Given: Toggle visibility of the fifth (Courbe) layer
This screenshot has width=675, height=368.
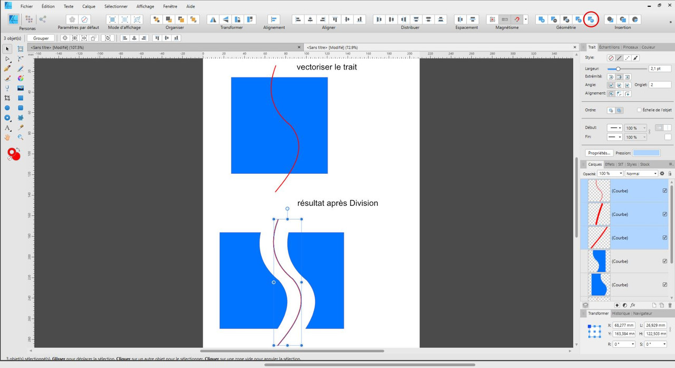Looking at the screenshot, I should pos(664,285).
